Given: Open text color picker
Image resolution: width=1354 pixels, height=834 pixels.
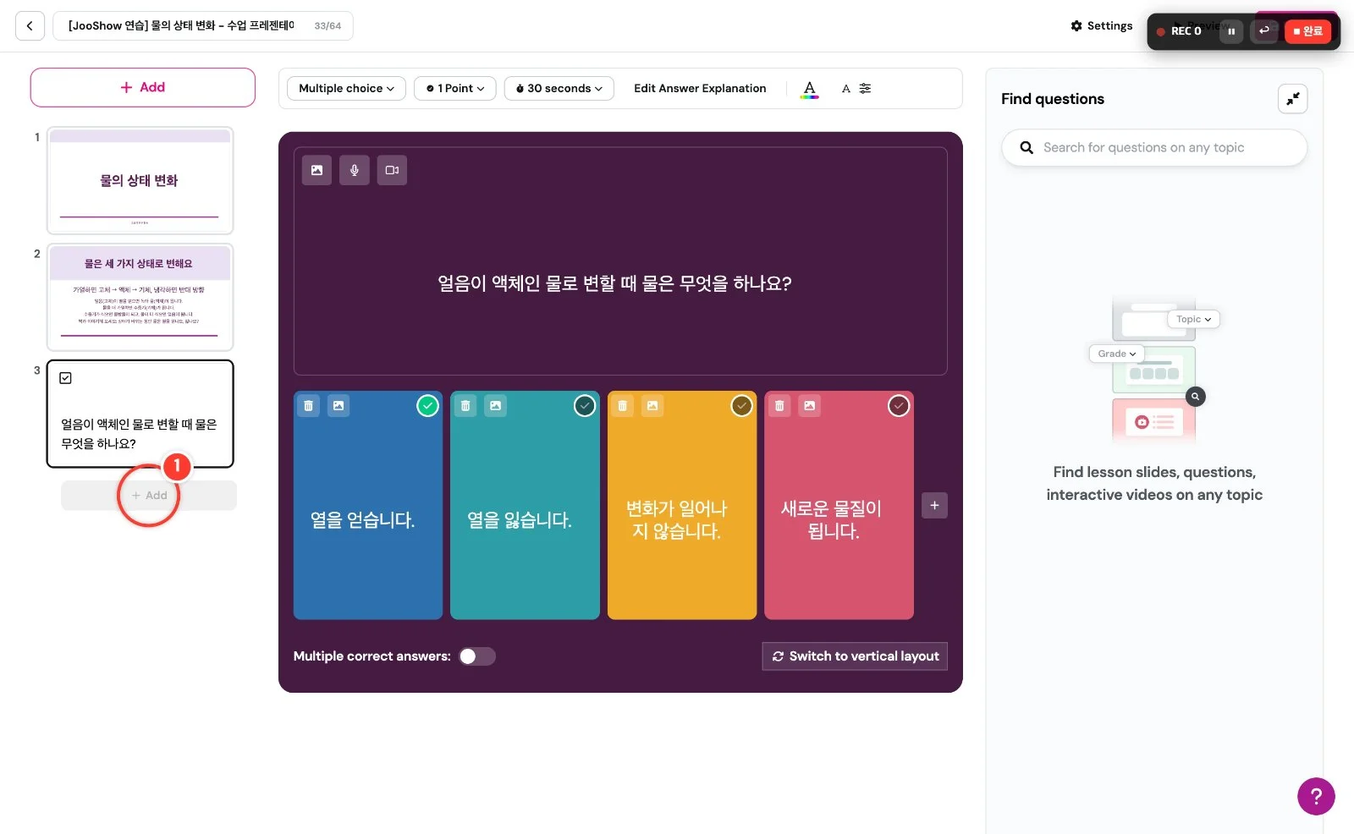Looking at the screenshot, I should point(810,89).
